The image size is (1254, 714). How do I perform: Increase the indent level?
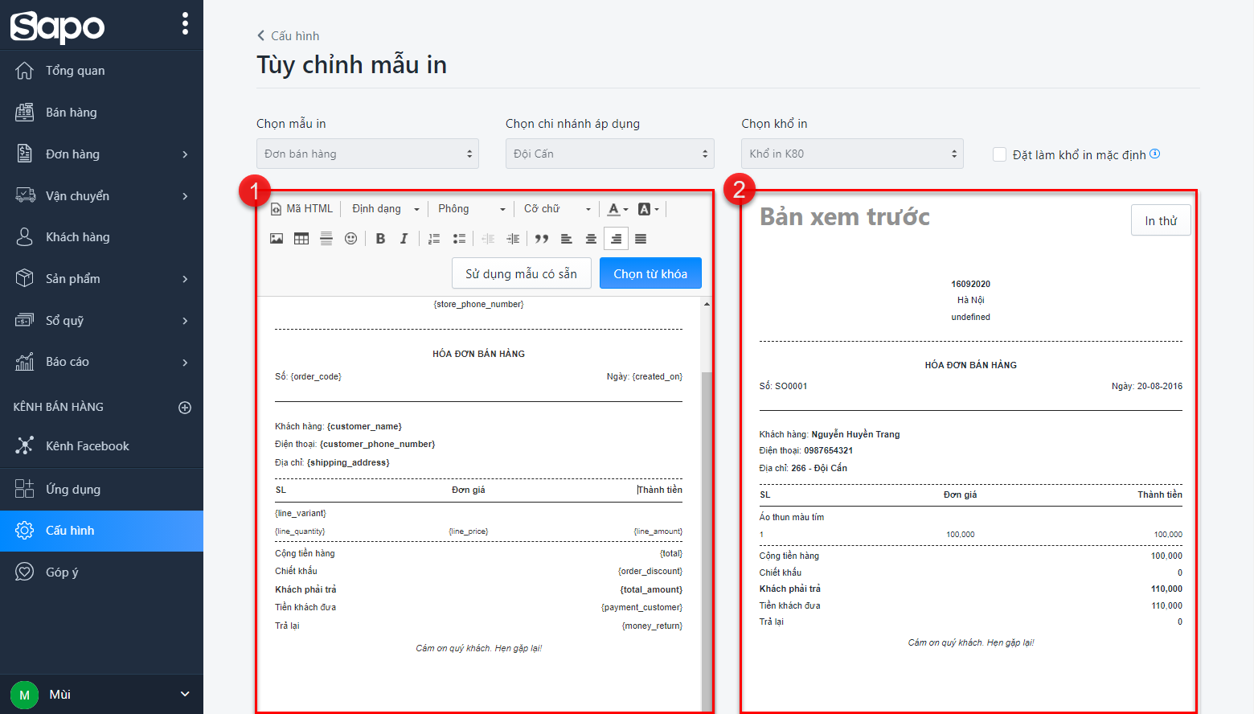(x=513, y=239)
